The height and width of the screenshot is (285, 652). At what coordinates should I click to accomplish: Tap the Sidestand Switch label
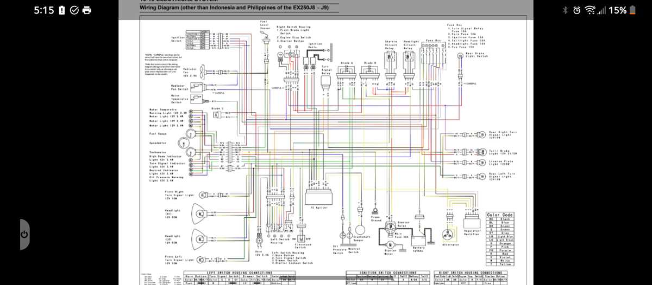[303, 246]
